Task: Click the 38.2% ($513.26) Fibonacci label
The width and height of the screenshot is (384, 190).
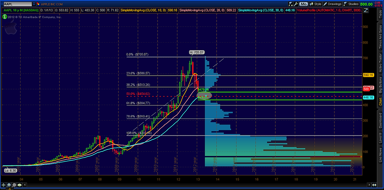Action: pos(138,85)
